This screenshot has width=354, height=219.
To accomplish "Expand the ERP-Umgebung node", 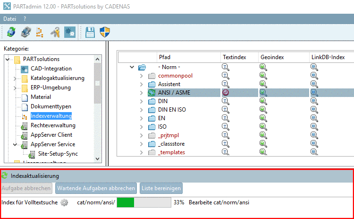I will (x=15, y=88).
